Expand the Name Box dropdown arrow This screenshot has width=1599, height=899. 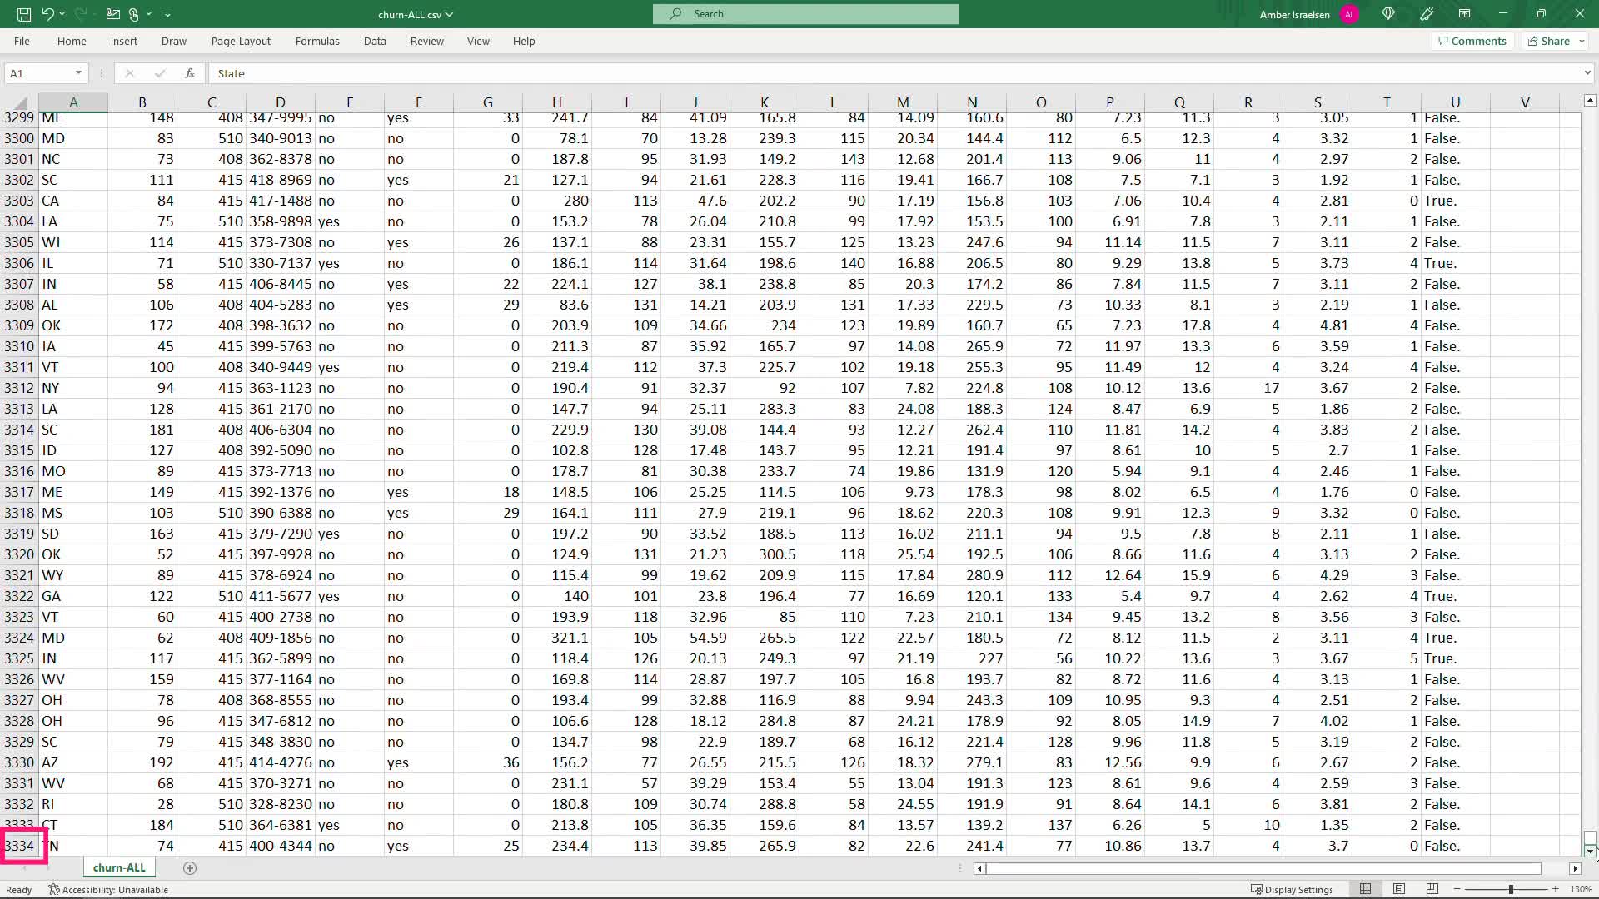[x=78, y=73]
